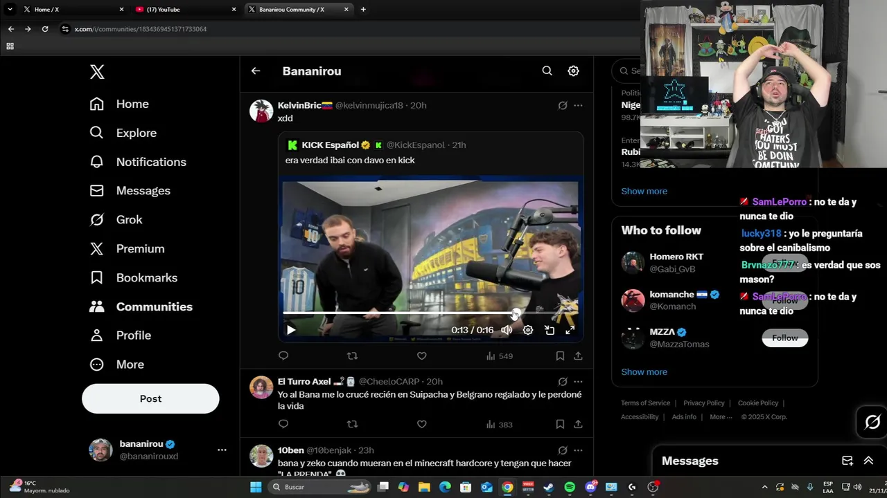Open more options on 10ben post
The image size is (887, 498).
point(578,450)
